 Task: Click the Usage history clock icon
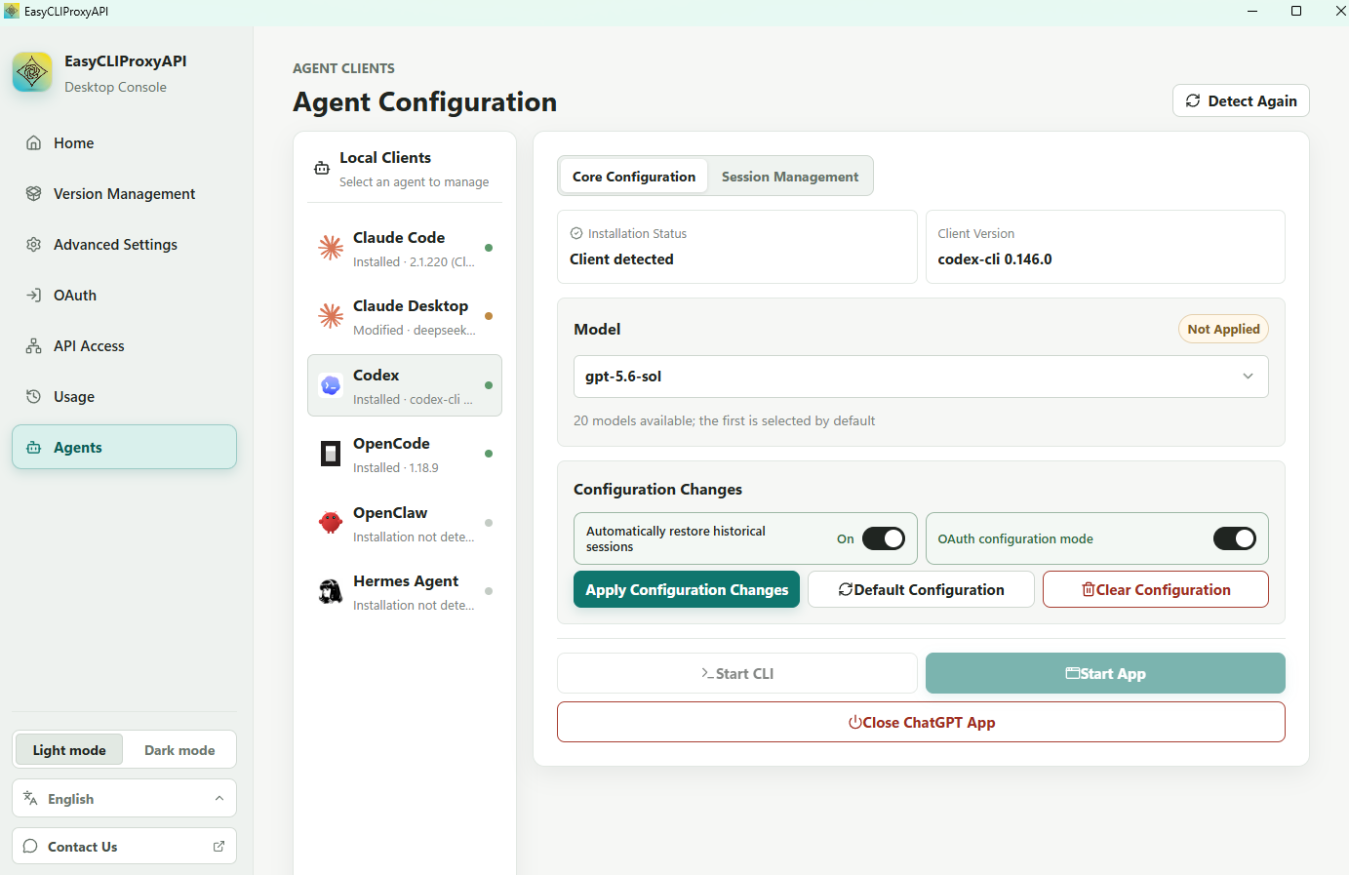(x=33, y=396)
